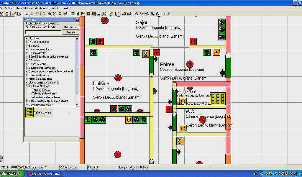Image resolution: width=302 pixels, height=177 pixels.
Task: Select the Libellé radio button
Action: click(45, 27)
